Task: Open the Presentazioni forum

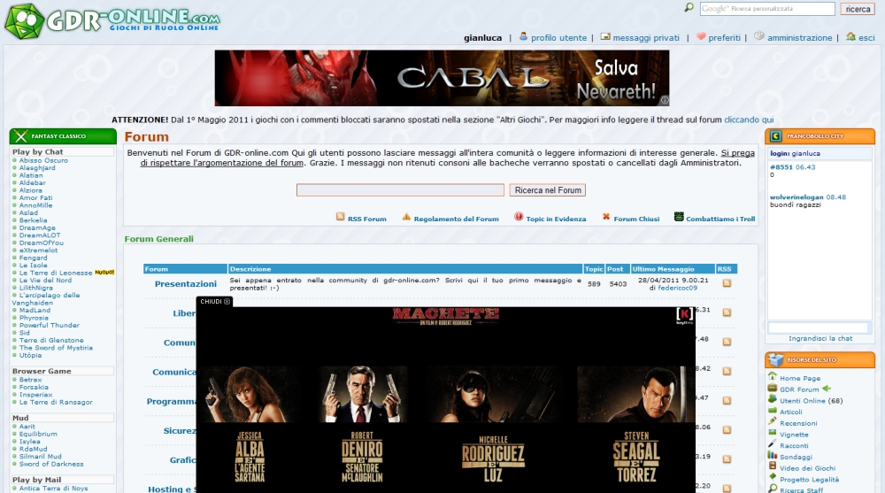Action: [x=186, y=284]
